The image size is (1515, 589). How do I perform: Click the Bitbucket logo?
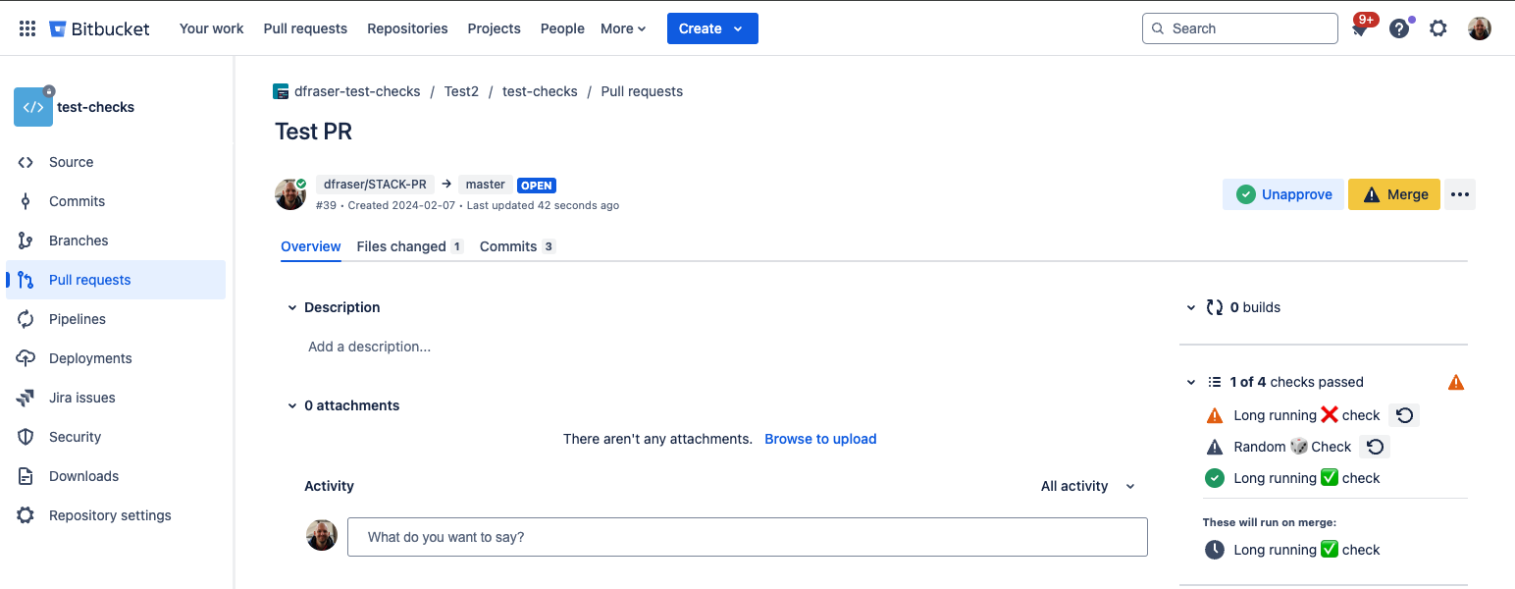[98, 27]
